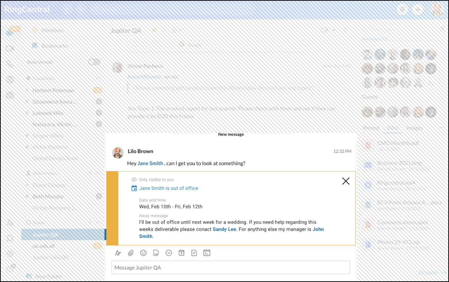Create a new task with the checkmark icon
Viewport: 449px width, 282px height.
169,253
